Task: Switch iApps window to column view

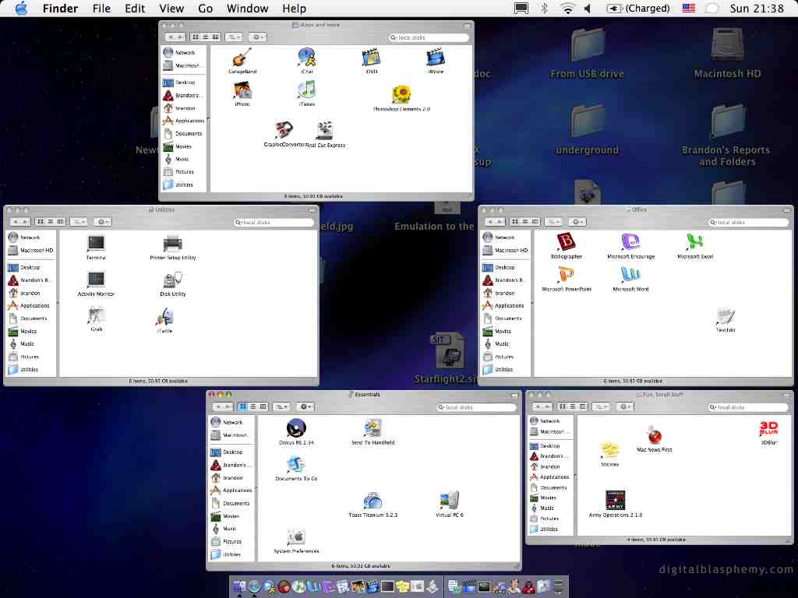Action: tap(216, 37)
